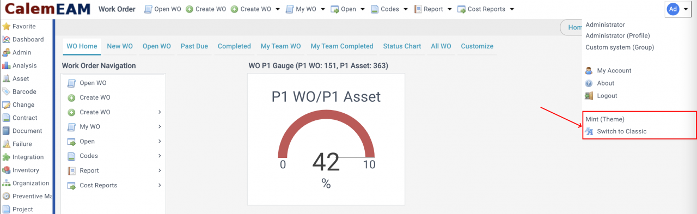
Task: Click the Failure module icon in sidebar
Action: click(x=7, y=144)
